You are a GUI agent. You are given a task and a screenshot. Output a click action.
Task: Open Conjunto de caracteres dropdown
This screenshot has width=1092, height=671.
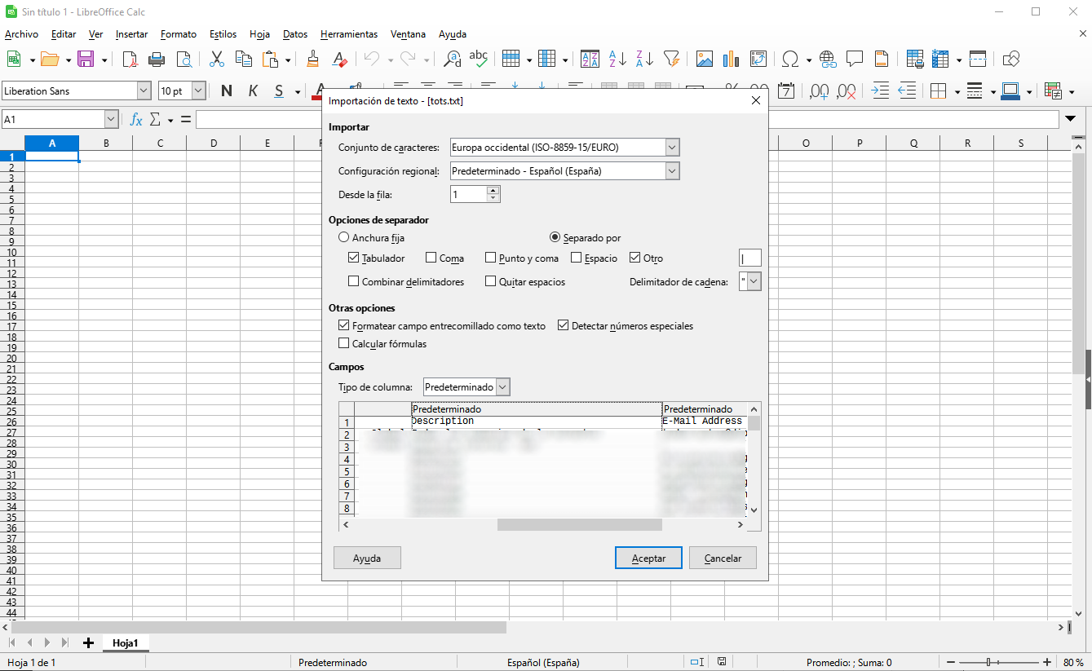click(x=672, y=148)
